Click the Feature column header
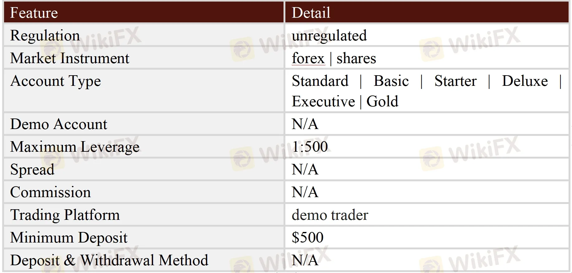This screenshot has height=273, width=572. coord(34,13)
